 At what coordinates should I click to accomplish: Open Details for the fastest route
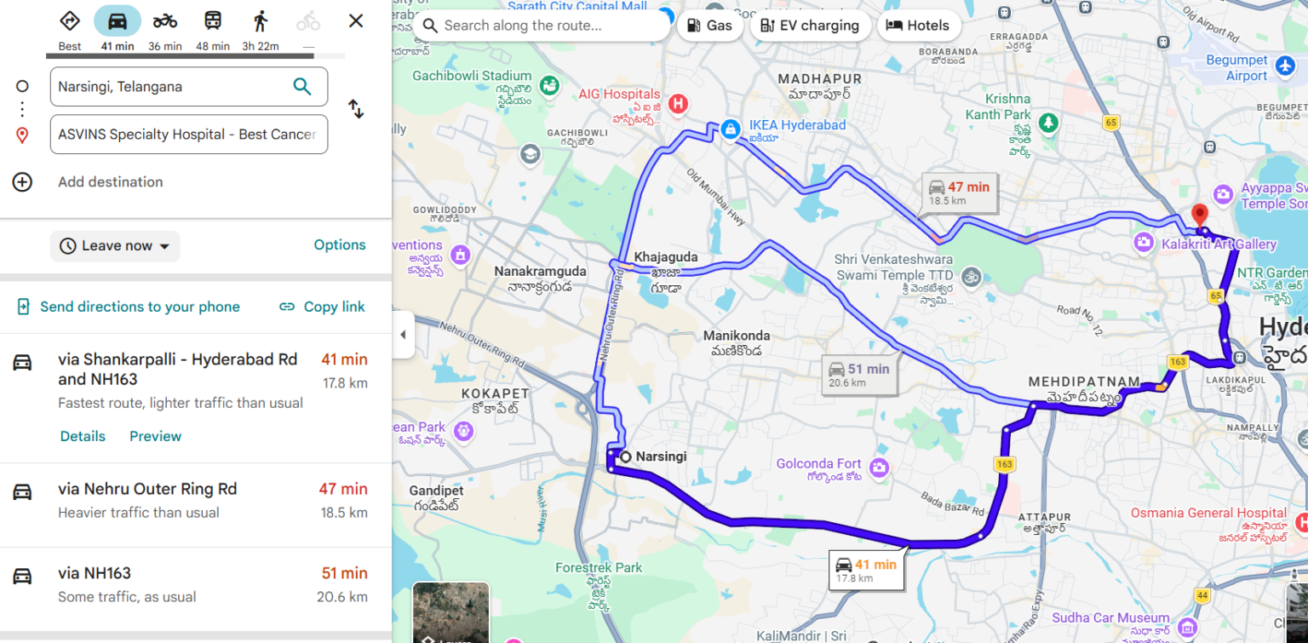coord(83,436)
